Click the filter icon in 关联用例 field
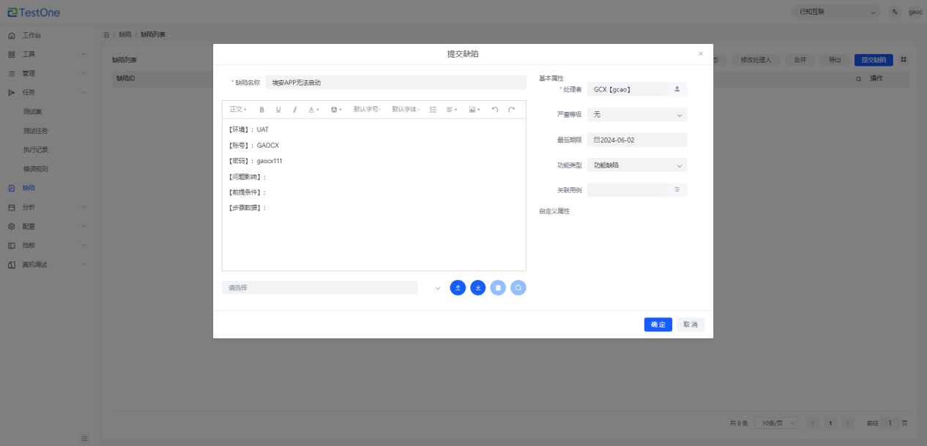The height and width of the screenshot is (446, 927). [x=677, y=189]
